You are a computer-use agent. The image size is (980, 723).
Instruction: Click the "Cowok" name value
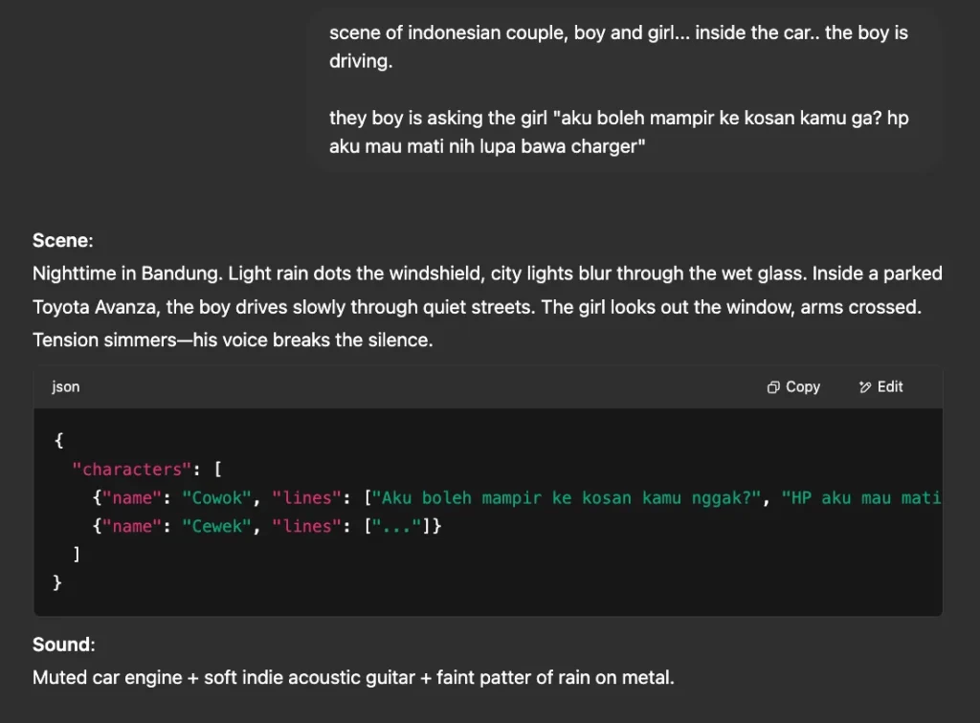[219, 498]
